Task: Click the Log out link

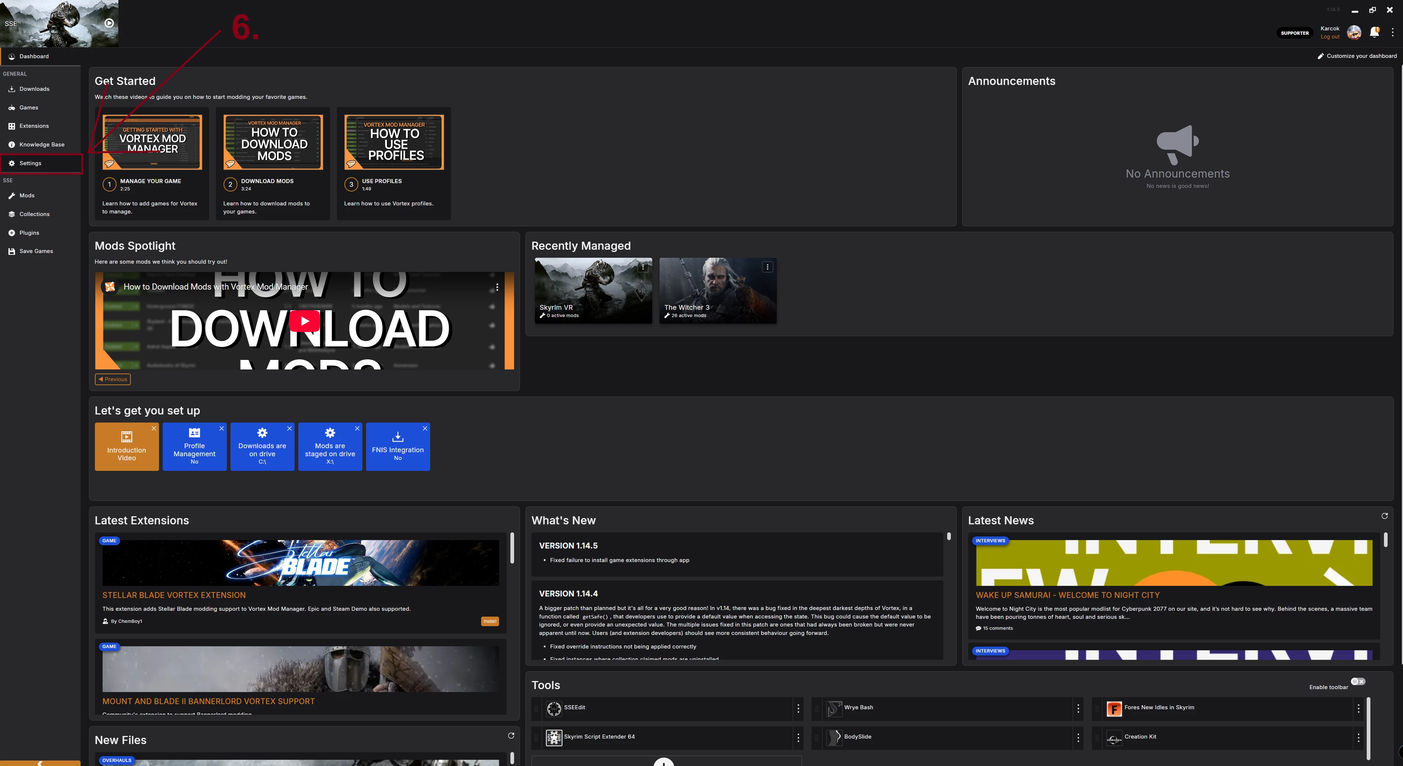Action: coord(1329,37)
